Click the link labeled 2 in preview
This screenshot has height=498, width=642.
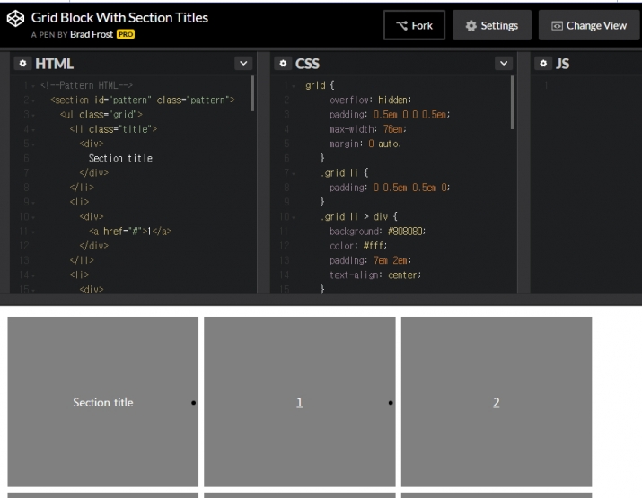pyautogui.click(x=497, y=403)
